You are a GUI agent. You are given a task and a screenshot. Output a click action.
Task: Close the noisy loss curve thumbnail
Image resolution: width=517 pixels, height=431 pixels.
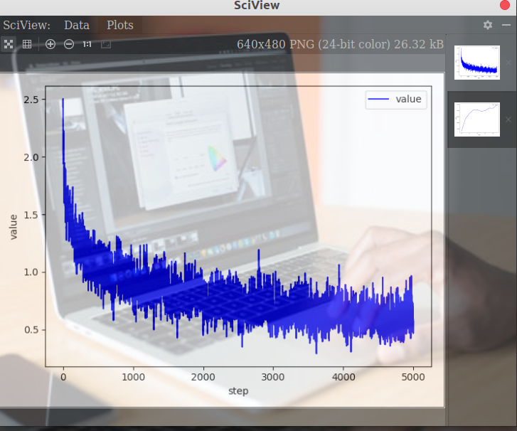coord(508,63)
